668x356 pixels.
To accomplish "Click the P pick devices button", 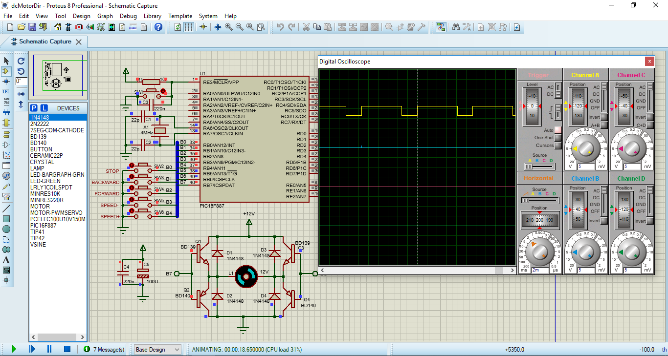I will [34, 108].
